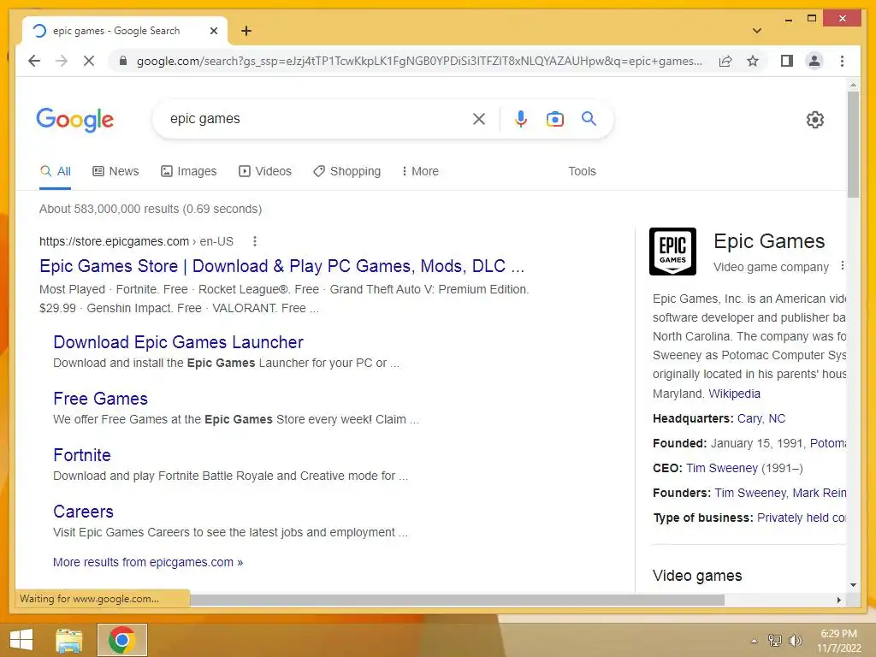Open knowledge panel more options dots

[842, 267]
